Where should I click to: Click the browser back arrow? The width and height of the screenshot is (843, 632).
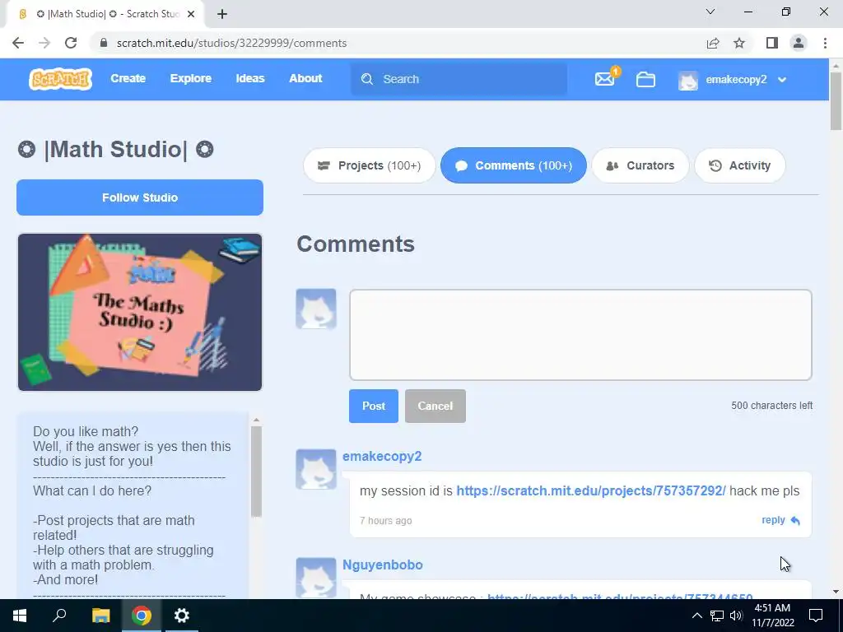(18, 43)
